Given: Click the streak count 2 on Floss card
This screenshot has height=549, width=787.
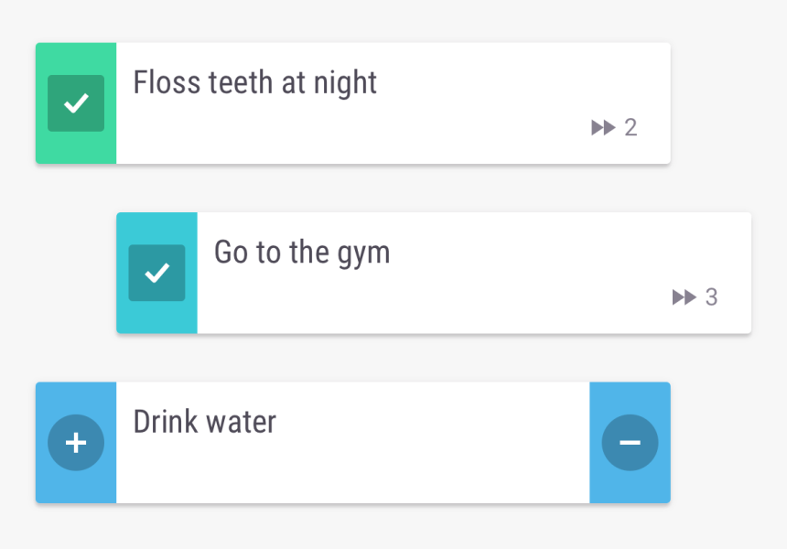Looking at the screenshot, I should coord(631,128).
